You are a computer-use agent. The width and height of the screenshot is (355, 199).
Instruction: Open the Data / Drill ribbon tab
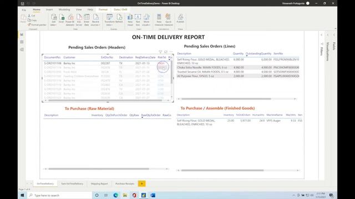pos(120,10)
